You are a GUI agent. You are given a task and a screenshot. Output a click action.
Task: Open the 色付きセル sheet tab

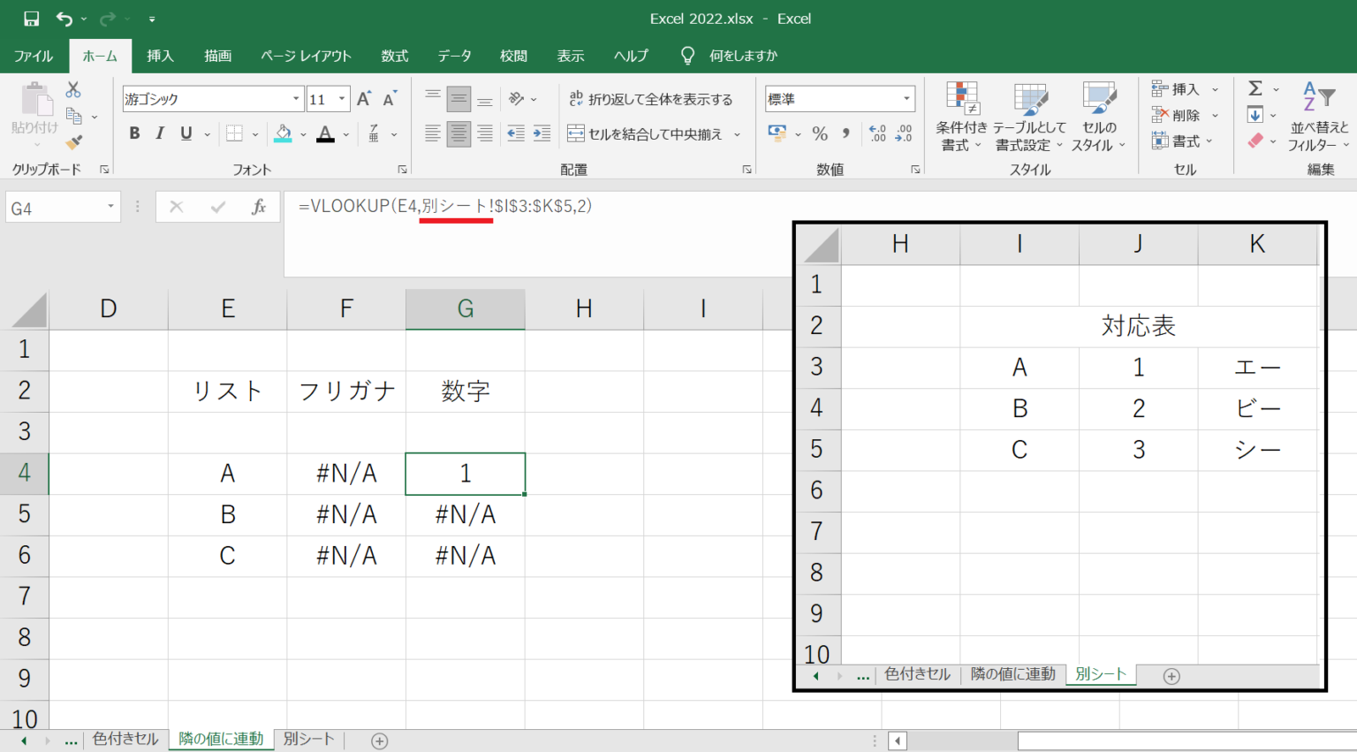125,740
